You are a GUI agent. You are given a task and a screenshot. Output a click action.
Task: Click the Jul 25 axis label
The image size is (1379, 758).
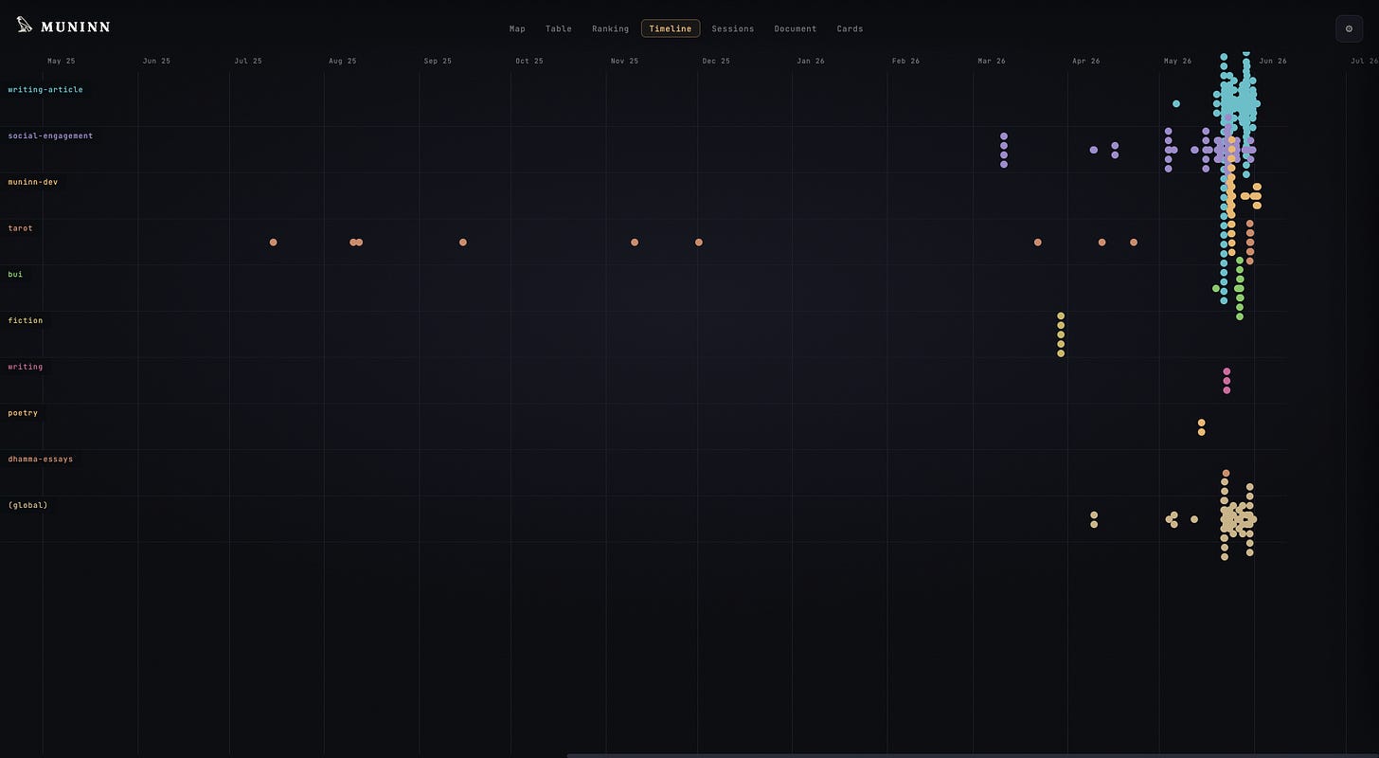[248, 61]
